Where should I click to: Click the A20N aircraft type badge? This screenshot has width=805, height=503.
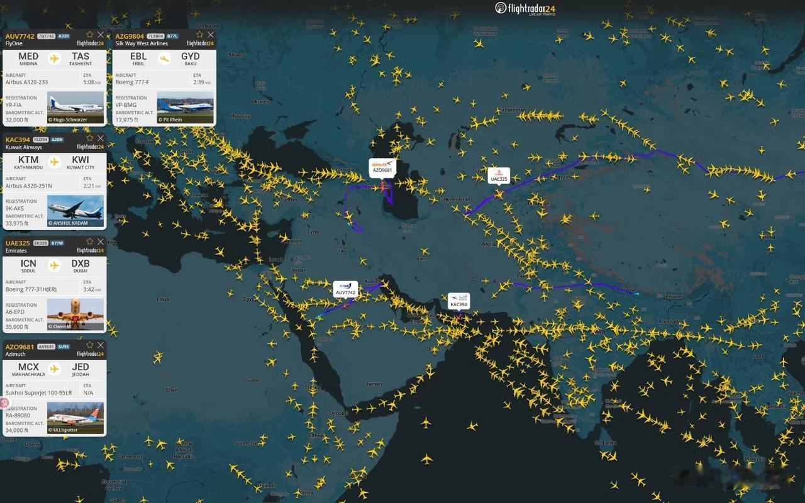(x=57, y=140)
